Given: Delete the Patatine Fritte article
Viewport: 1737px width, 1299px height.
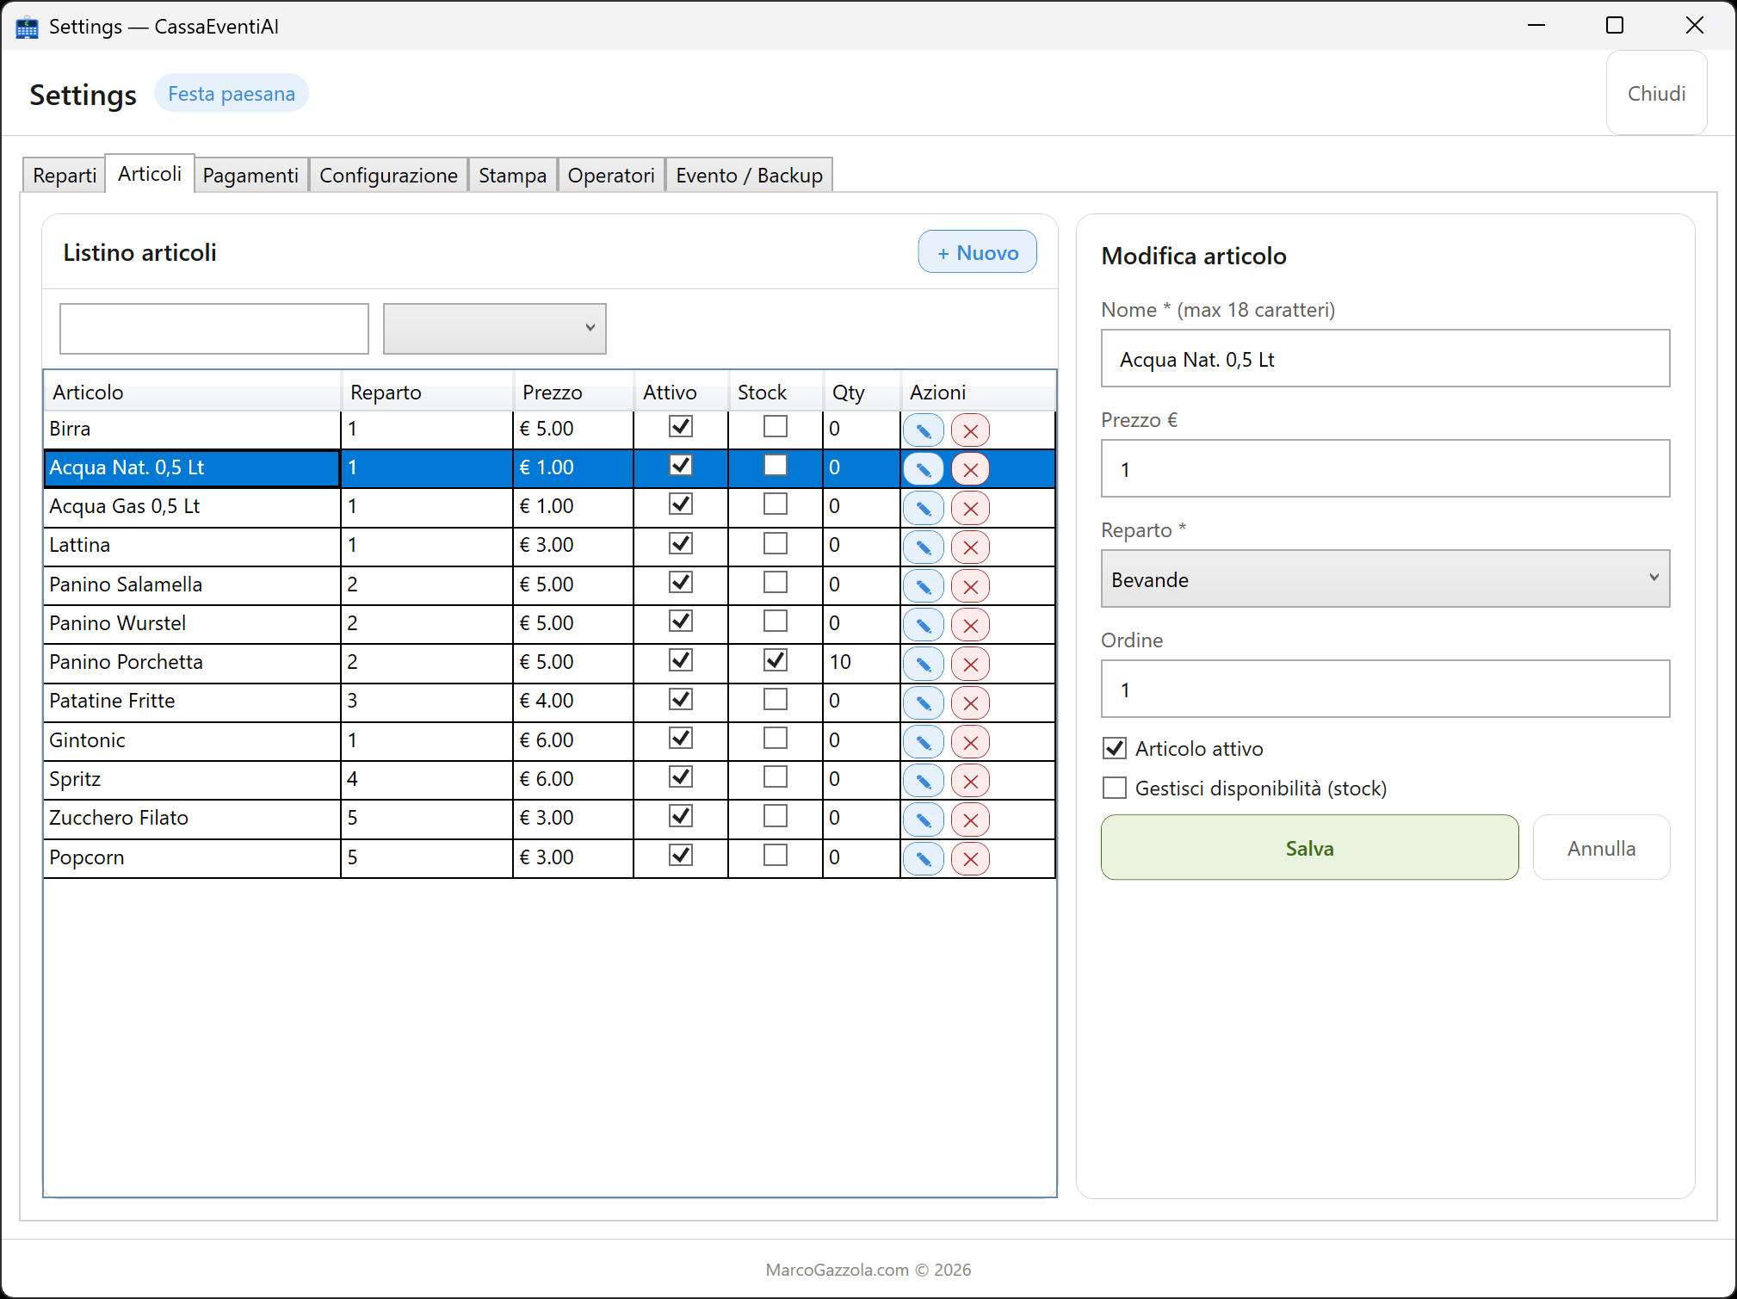Looking at the screenshot, I should 970,702.
